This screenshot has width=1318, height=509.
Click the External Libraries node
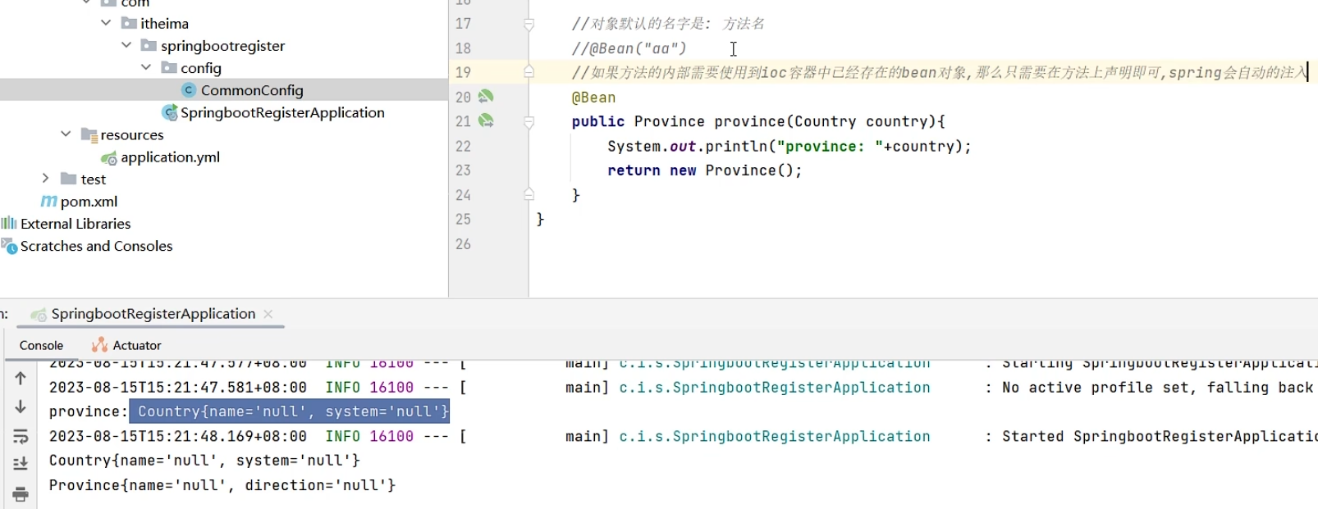coord(76,224)
